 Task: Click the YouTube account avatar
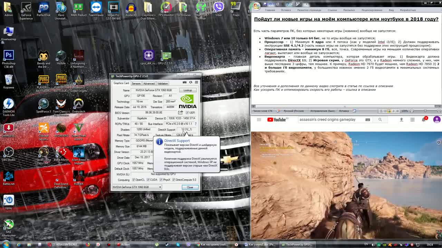(x=437, y=120)
